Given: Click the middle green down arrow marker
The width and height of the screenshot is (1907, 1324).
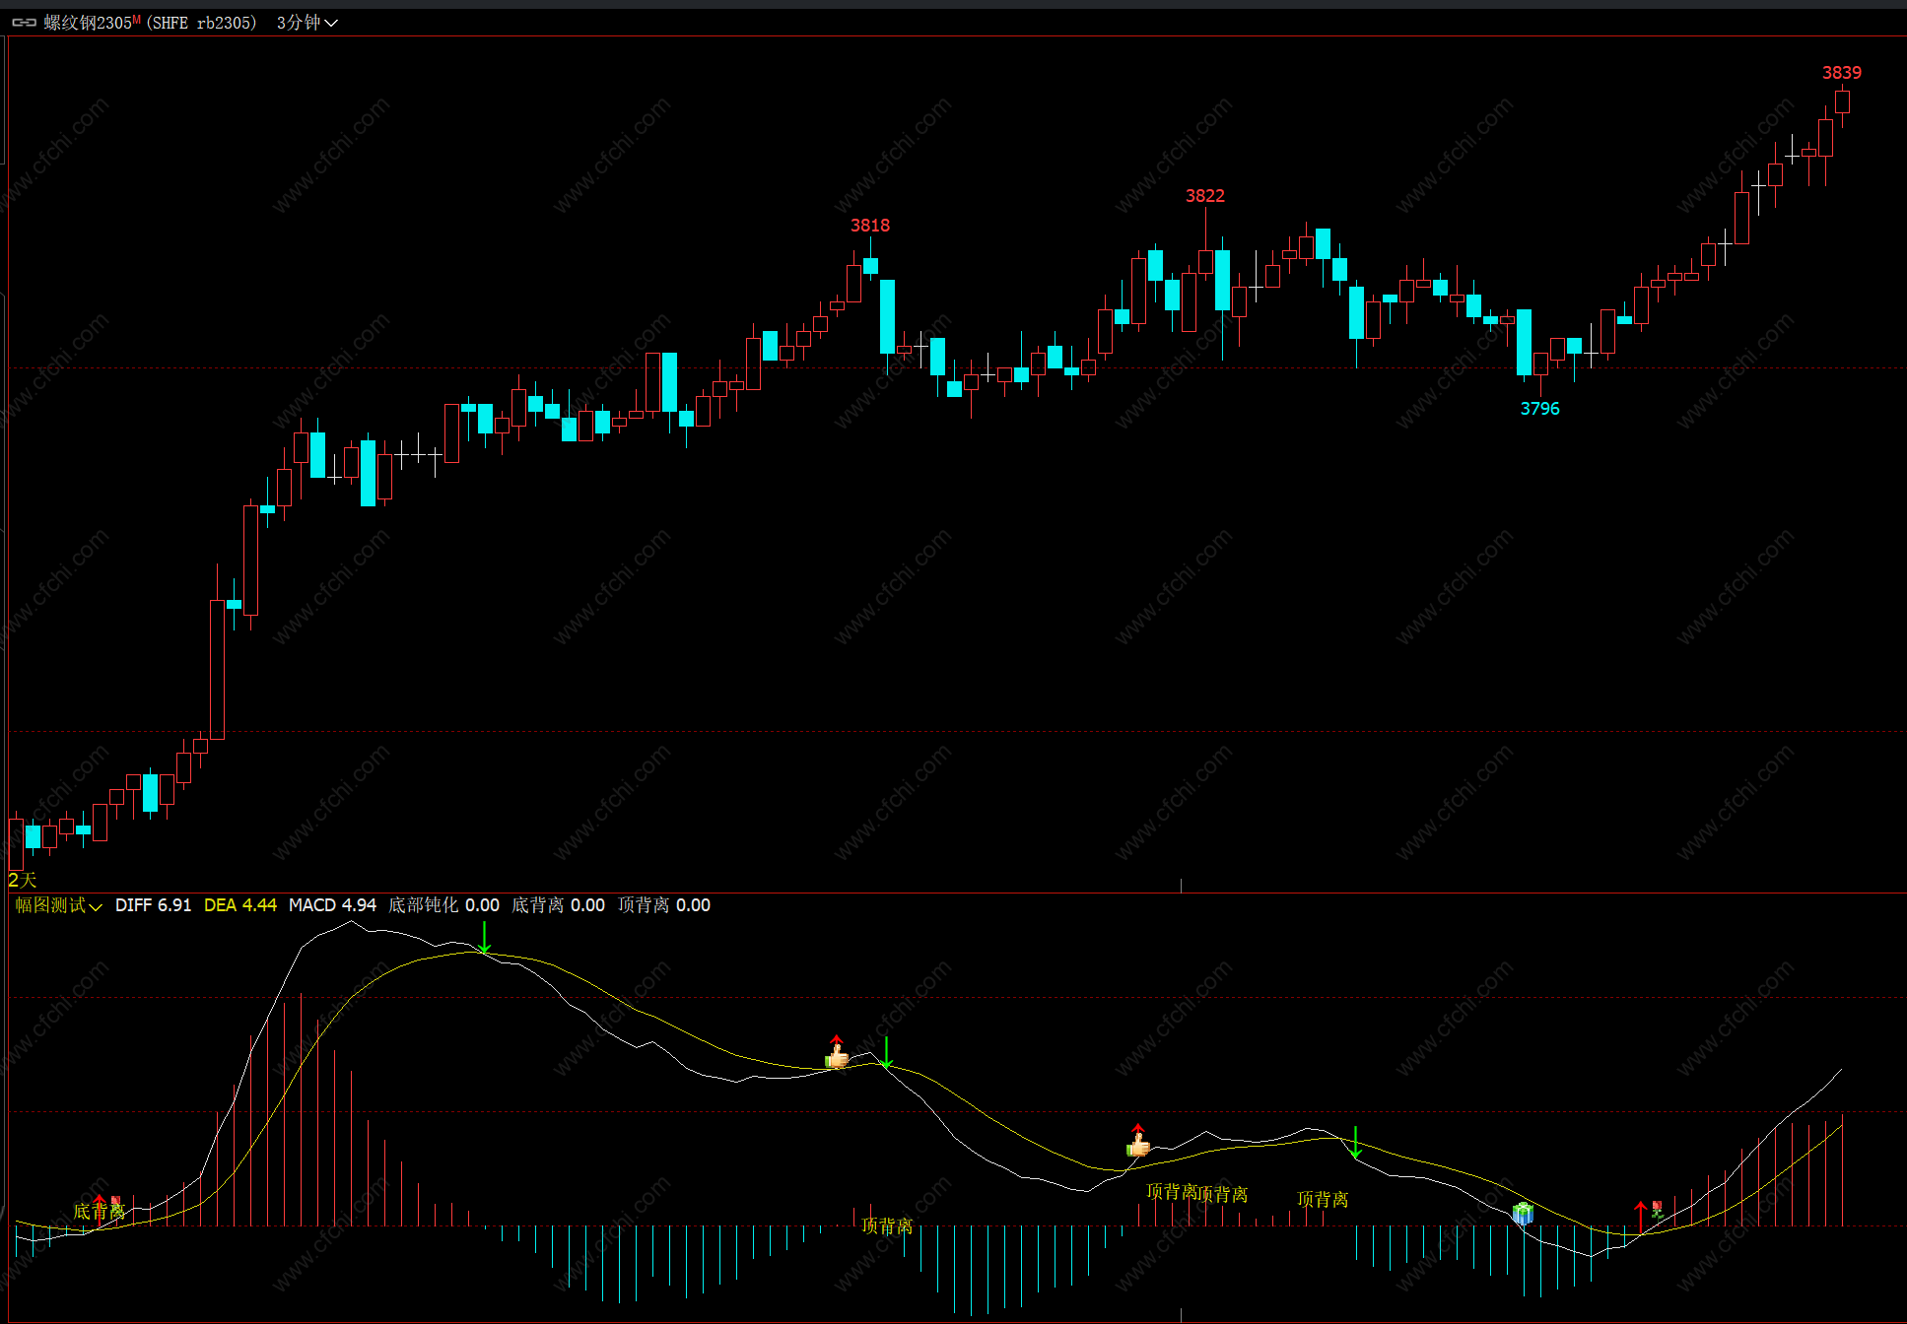Looking at the screenshot, I should pos(886,1052).
